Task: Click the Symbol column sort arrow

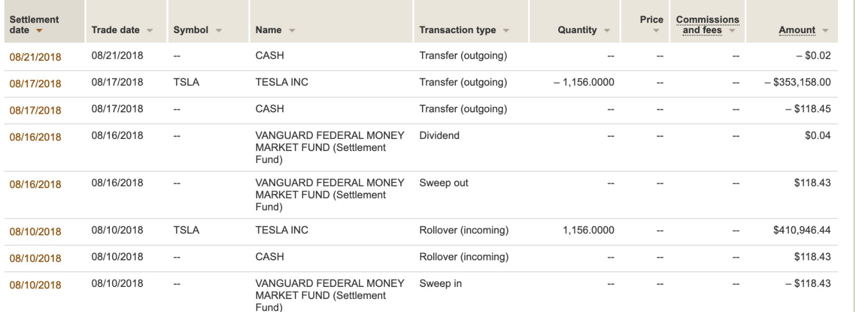Action: pyautogui.click(x=218, y=31)
